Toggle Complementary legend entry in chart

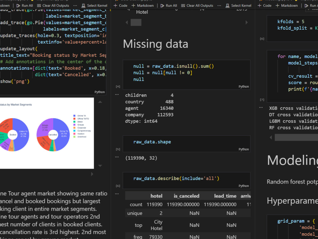tap(82, 131)
